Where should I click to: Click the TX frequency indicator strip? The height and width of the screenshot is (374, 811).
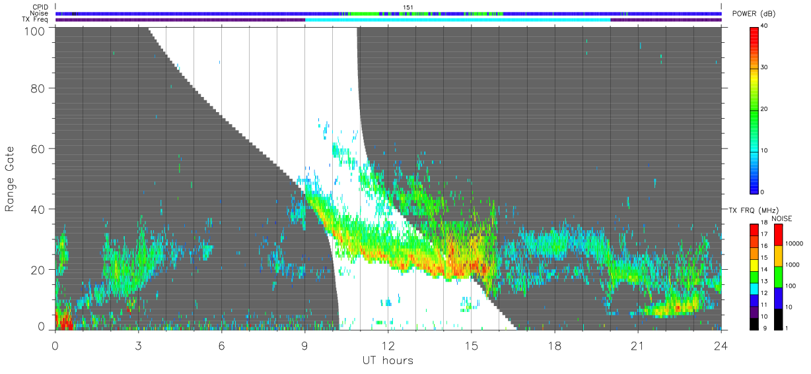click(388, 20)
